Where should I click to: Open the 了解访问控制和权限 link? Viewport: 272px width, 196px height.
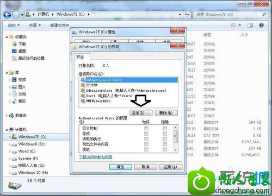click(x=95, y=157)
